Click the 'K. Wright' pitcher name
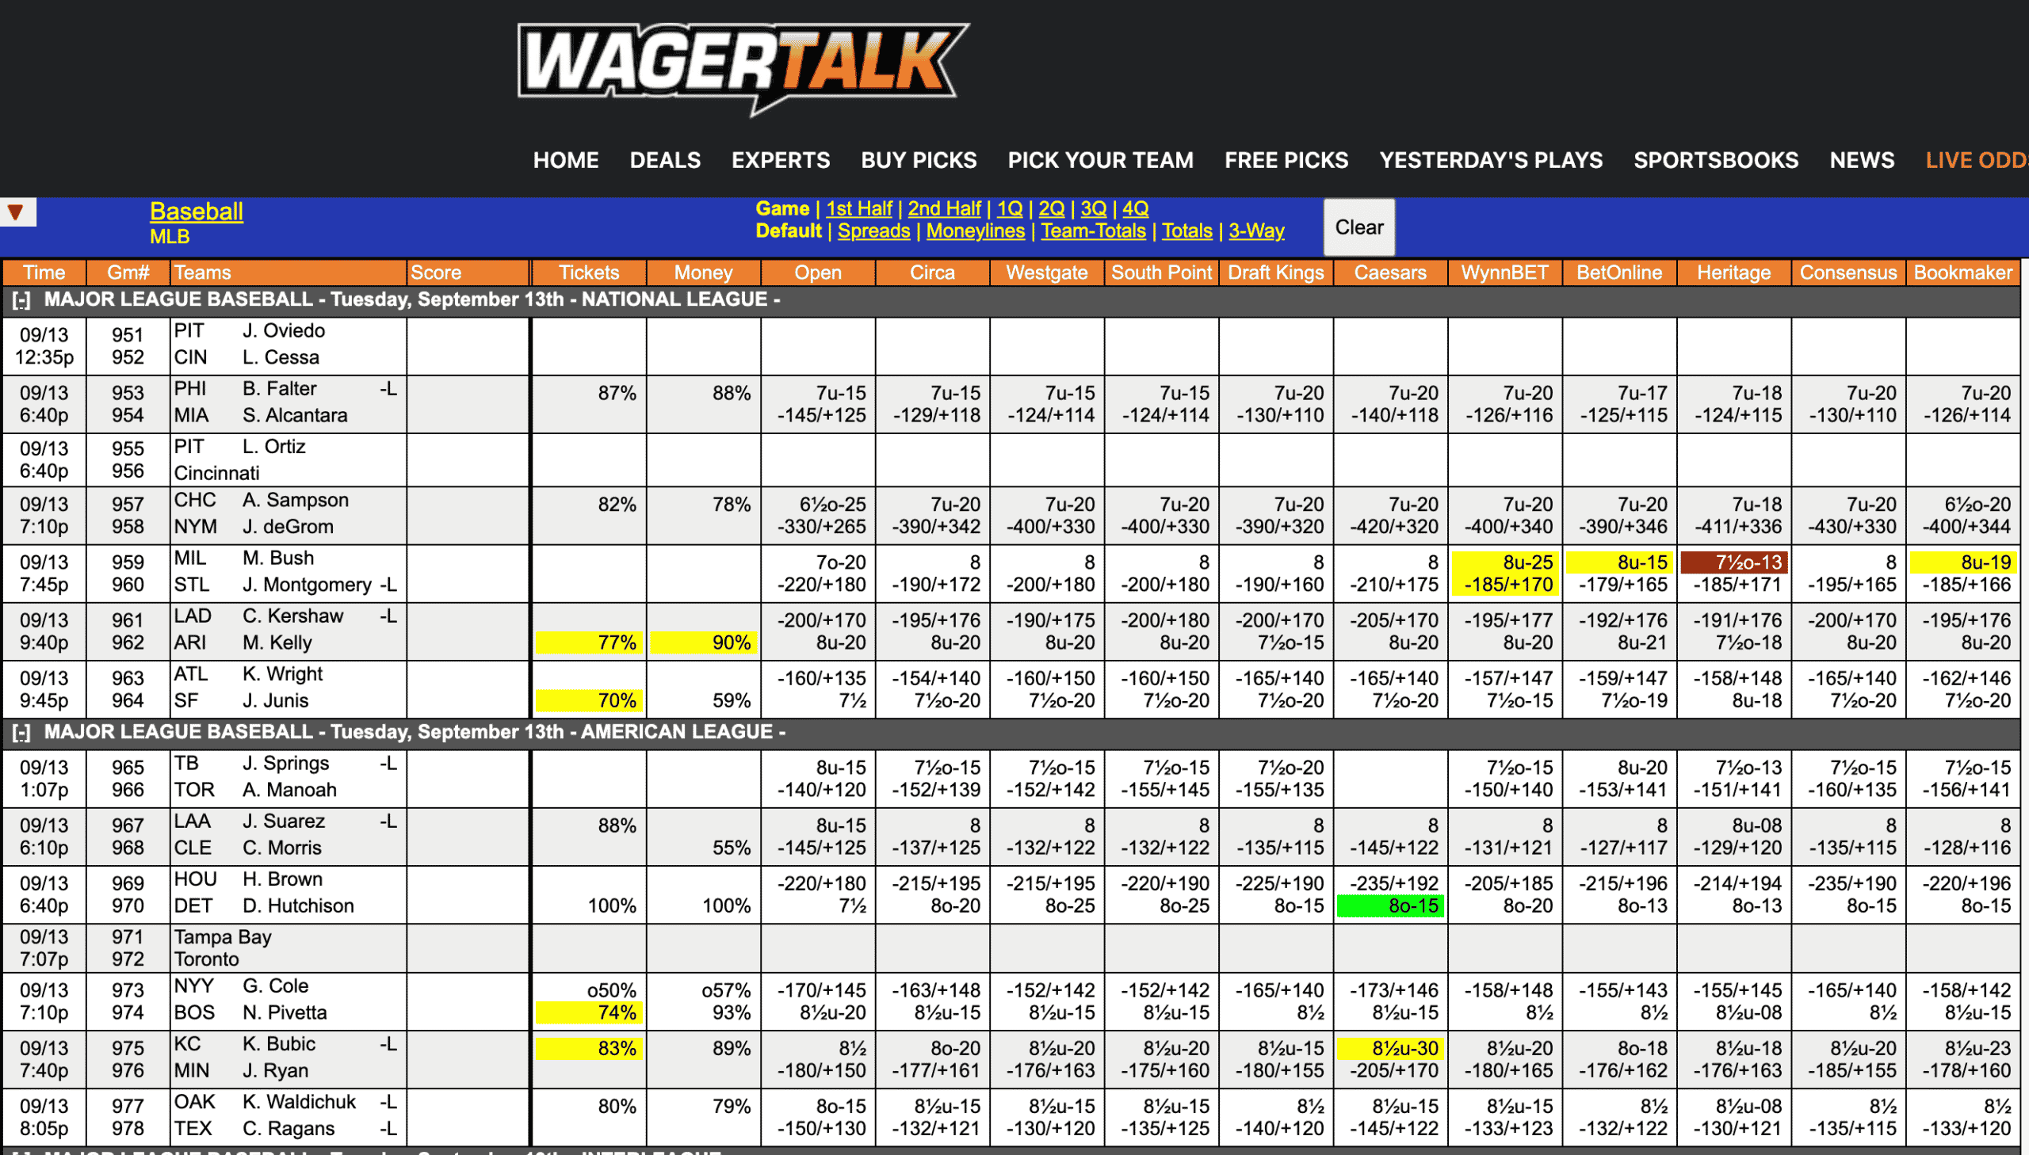The image size is (2029, 1155). click(x=282, y=674)
